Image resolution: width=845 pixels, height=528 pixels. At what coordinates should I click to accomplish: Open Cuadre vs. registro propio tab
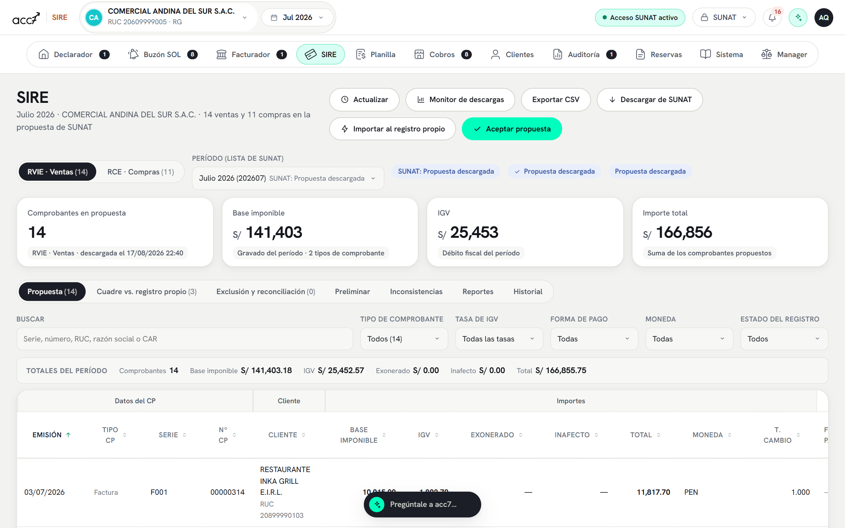click(x=146, y=292)
